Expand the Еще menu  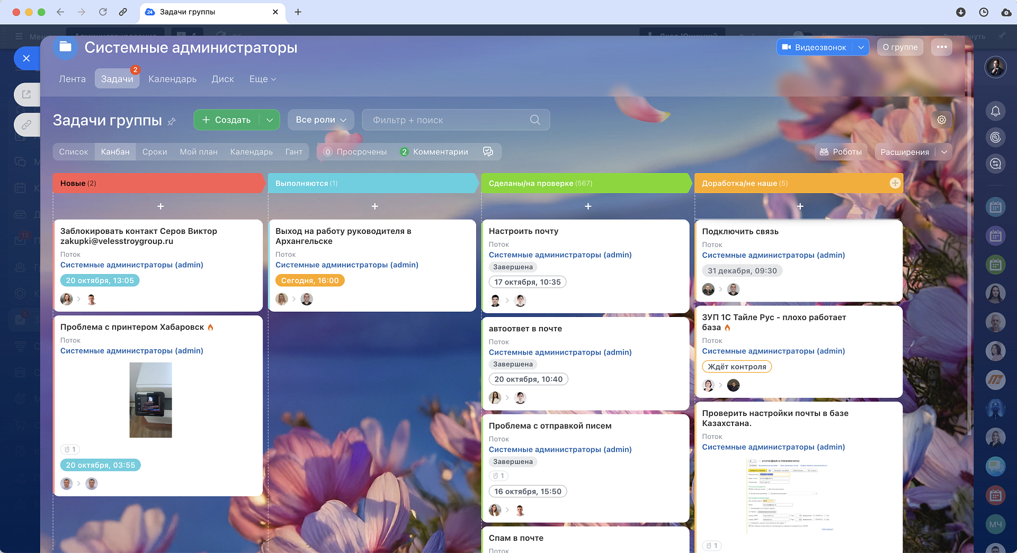pos(262,79)
